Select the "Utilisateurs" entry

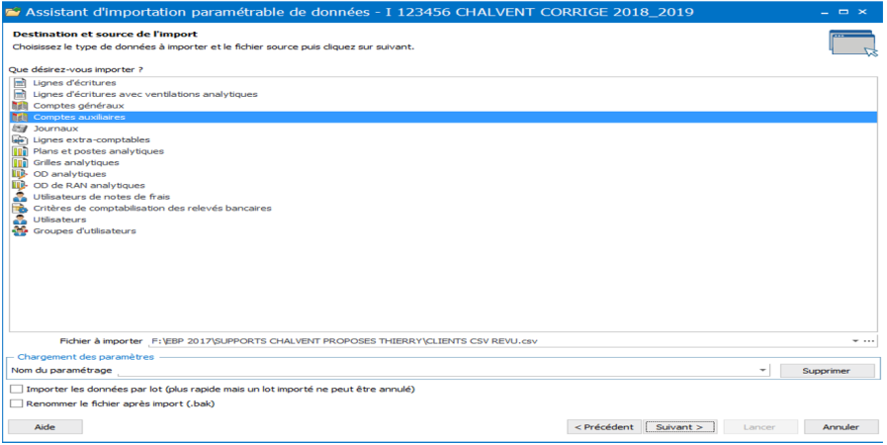[59, 220]
